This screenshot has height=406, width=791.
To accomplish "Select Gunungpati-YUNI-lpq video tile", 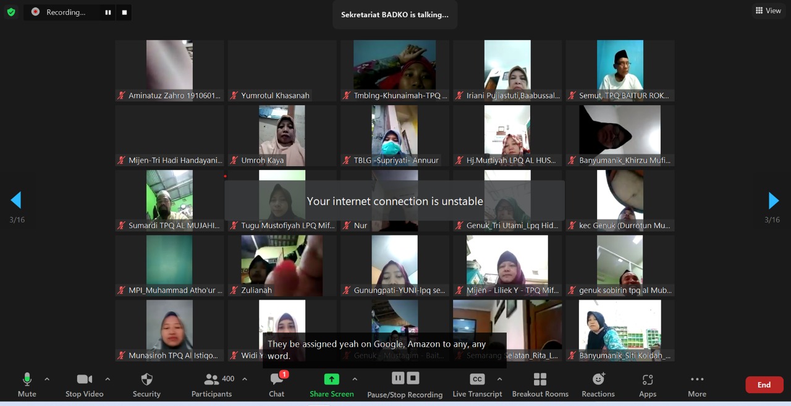I will coord(394,266).
